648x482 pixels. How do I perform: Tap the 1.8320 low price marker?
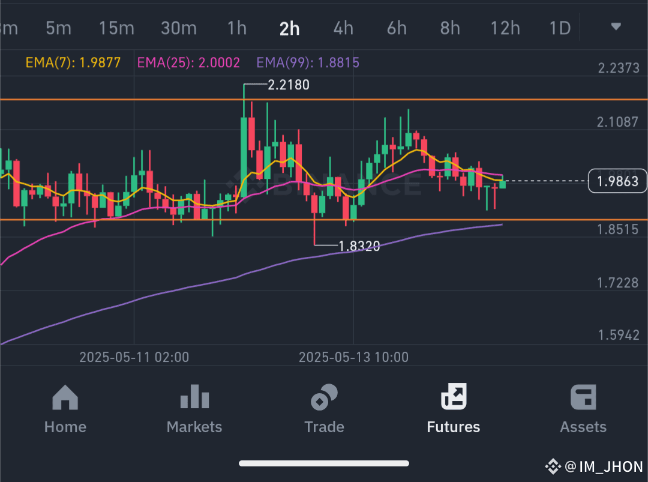[x=359, y=246]
